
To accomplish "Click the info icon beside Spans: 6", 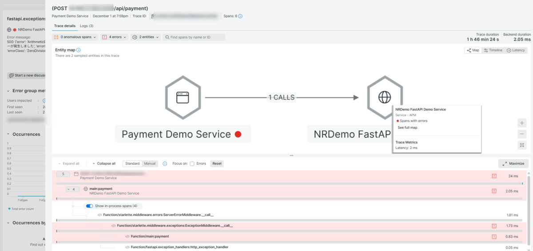I will point(240,16).
